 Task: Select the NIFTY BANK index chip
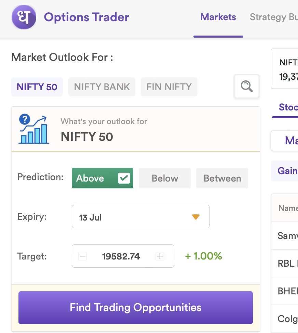pyautogui.click(x=102, y=87)
